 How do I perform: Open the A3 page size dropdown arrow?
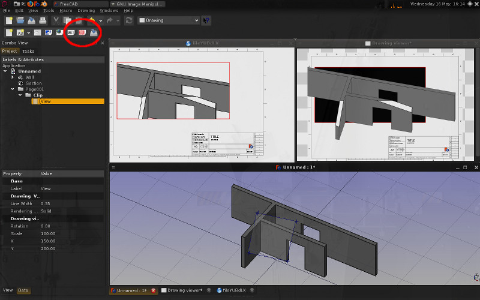(28, 32)
